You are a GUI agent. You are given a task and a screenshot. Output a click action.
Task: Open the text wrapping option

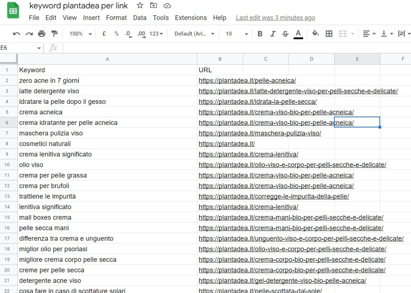[404, 34]
